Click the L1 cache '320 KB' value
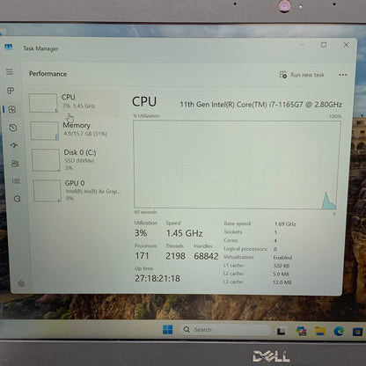The width and height of the screenshot is (366, 366). click(282, 266)
